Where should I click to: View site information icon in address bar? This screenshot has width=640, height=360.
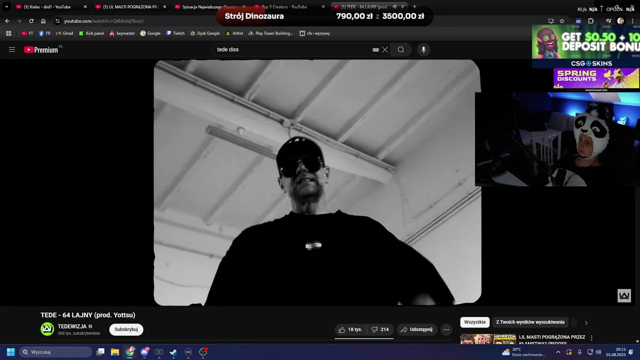pos(57,21)
